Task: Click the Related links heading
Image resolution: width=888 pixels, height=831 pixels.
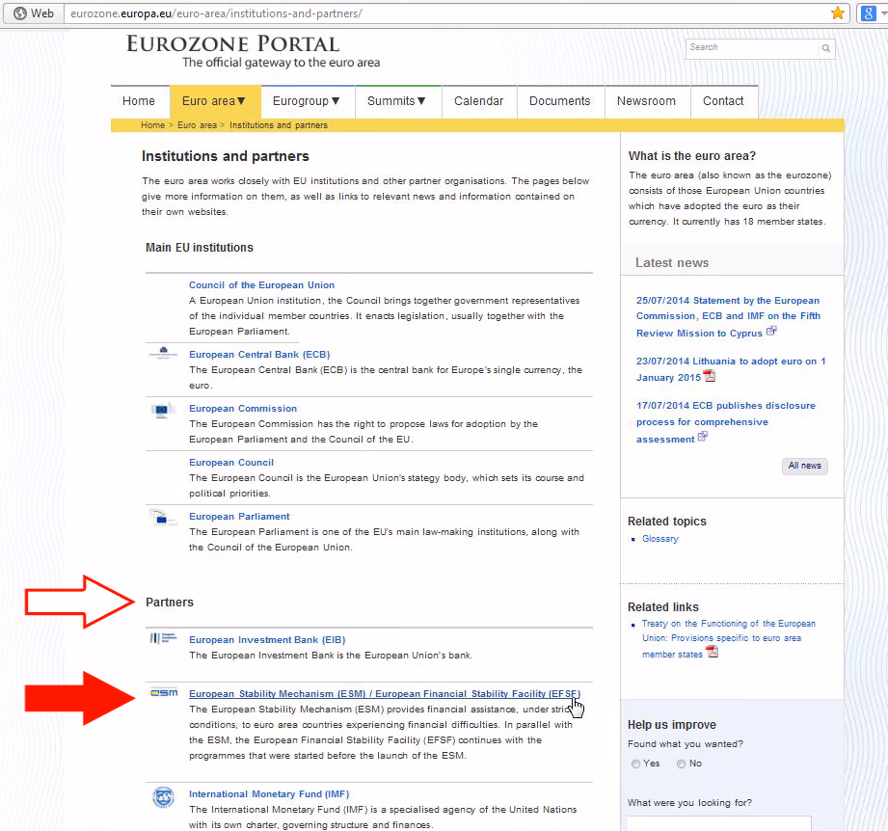Action: click(663, 606)
